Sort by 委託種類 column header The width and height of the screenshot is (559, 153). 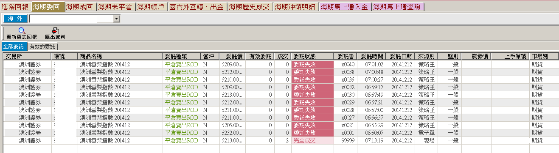point(182,56)
